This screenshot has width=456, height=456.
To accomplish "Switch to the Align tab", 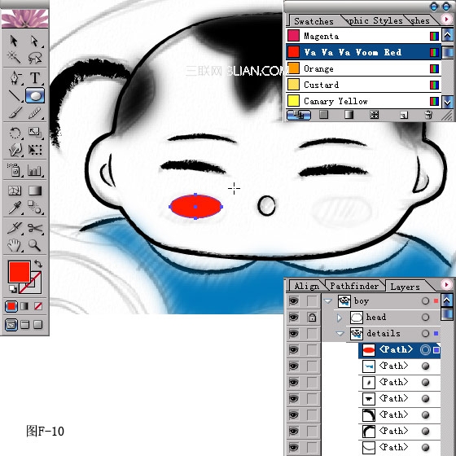I will pyautogui.click(x=306, y=286).
